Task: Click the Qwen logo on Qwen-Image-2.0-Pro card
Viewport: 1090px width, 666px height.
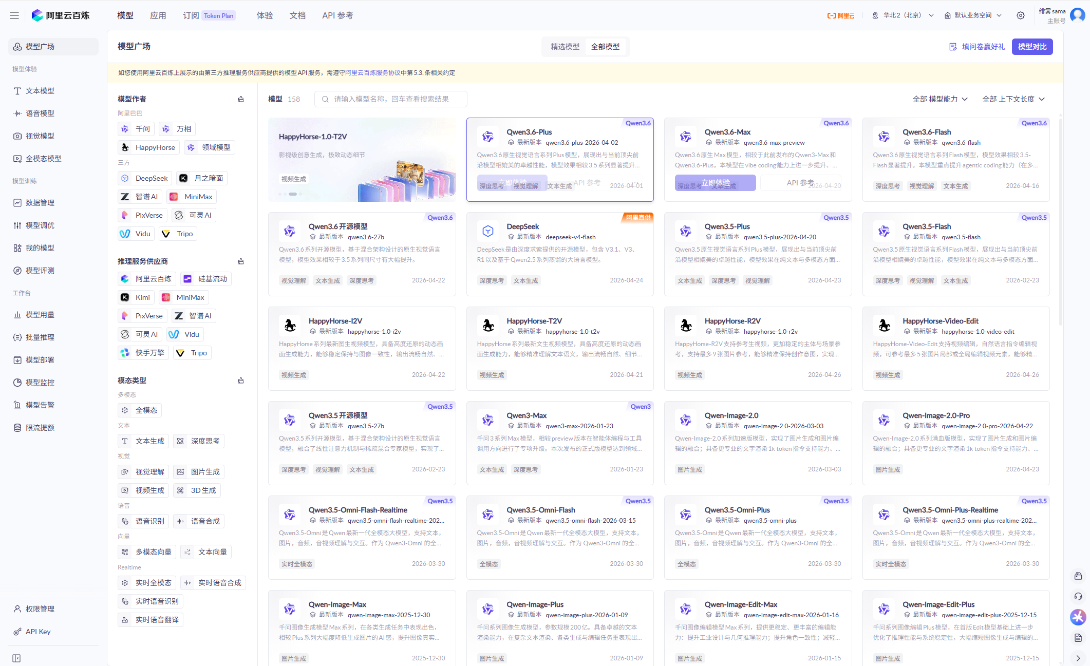Action: tap(884, 420)
